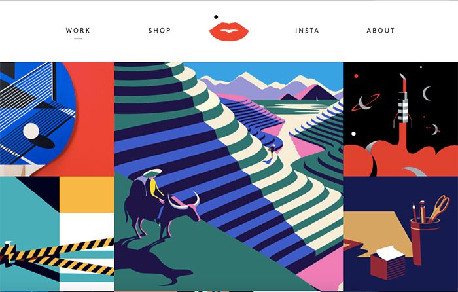The image size is (458, 292).
Task: Open the WORK menu item
Action: (x=78, y=31)
